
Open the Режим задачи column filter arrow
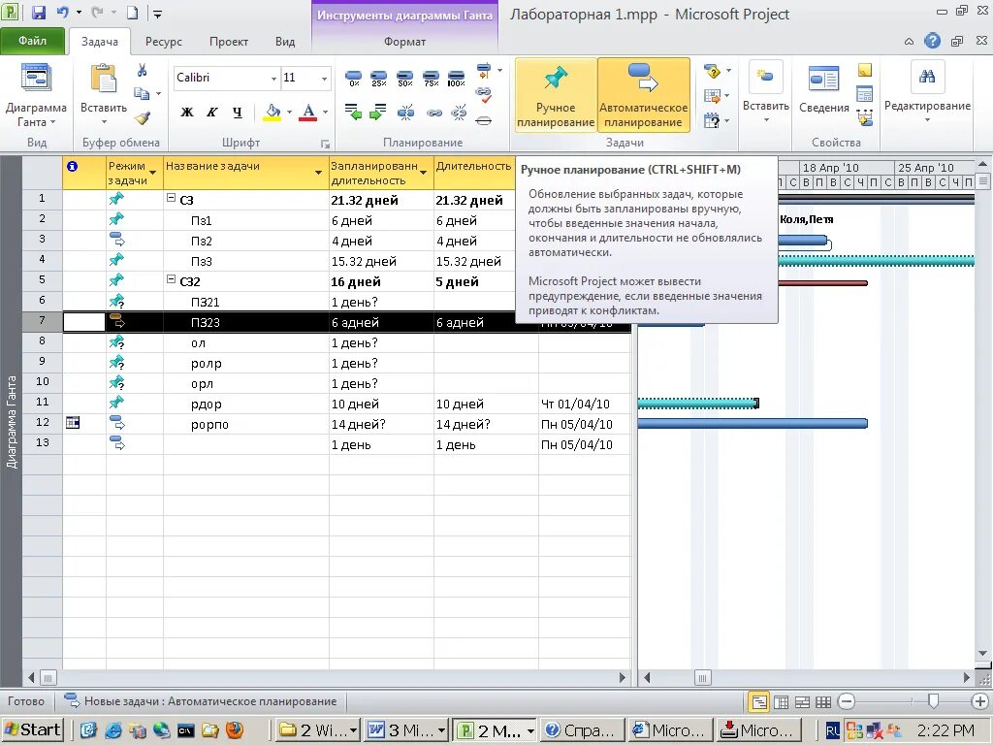152,173
